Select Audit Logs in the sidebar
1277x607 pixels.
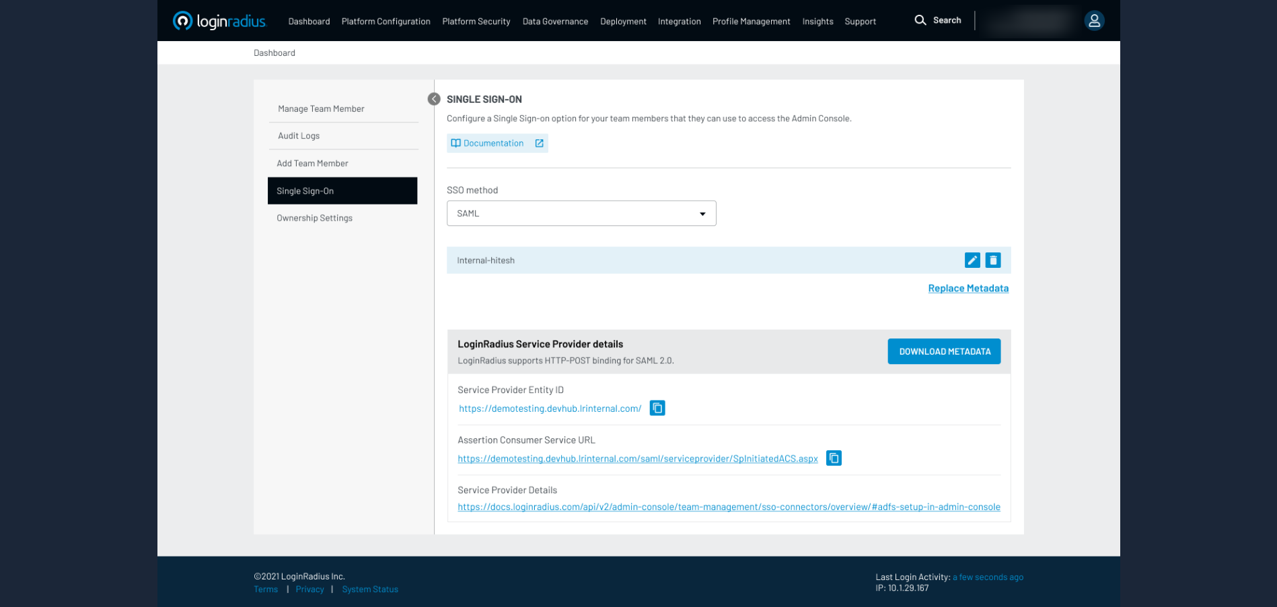[299, 136]
